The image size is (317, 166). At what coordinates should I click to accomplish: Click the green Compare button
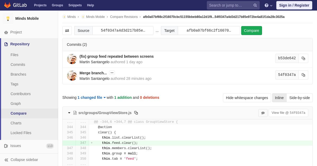[x=251, y=31]
